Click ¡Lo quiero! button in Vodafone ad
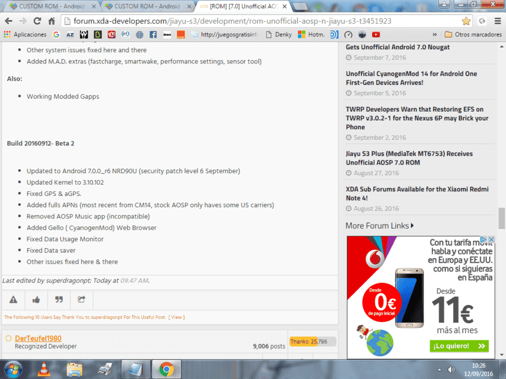Viewport: 506px width, 379px height. [x=459, y=346]
